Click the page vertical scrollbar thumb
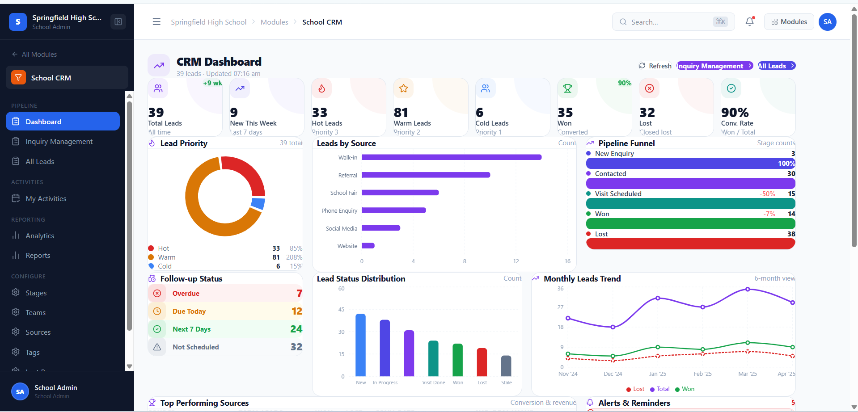 854,130
